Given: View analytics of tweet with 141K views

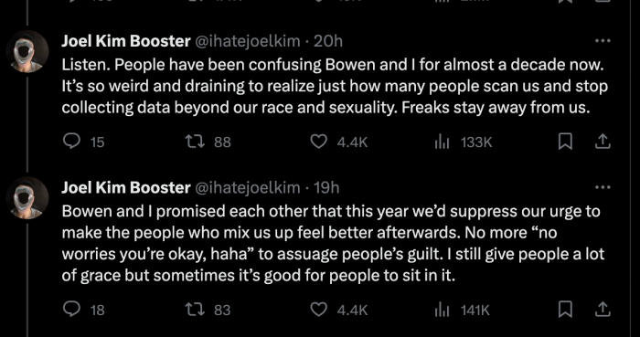Looking at the screenshot, I should pos(442,311).
